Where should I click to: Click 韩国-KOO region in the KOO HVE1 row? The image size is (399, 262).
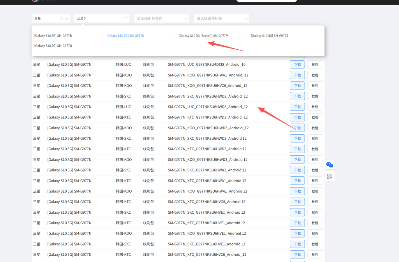pos(124,233)
